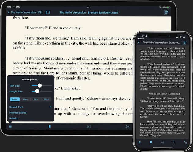
Task: Choose Helvetica Neue font
Action: [x=30, y=113]
